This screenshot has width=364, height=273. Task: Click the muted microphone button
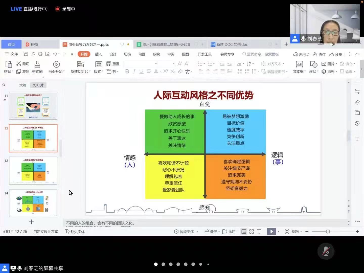pos(326,252)
